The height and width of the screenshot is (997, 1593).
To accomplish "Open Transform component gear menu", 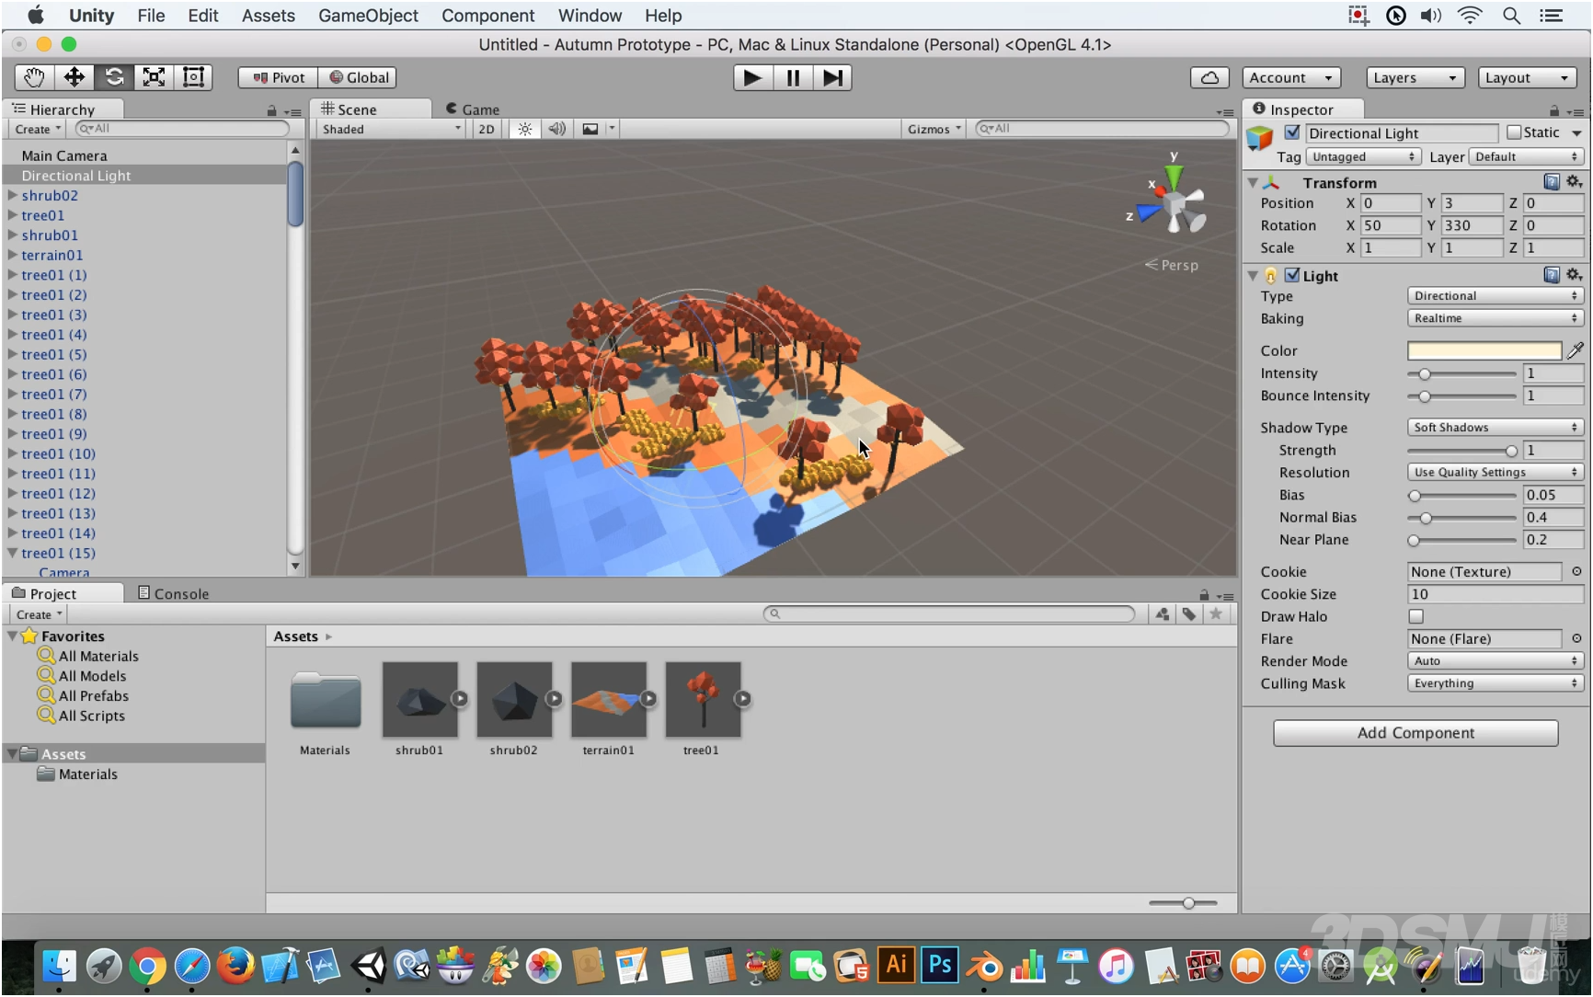I will click(1574, 182).
